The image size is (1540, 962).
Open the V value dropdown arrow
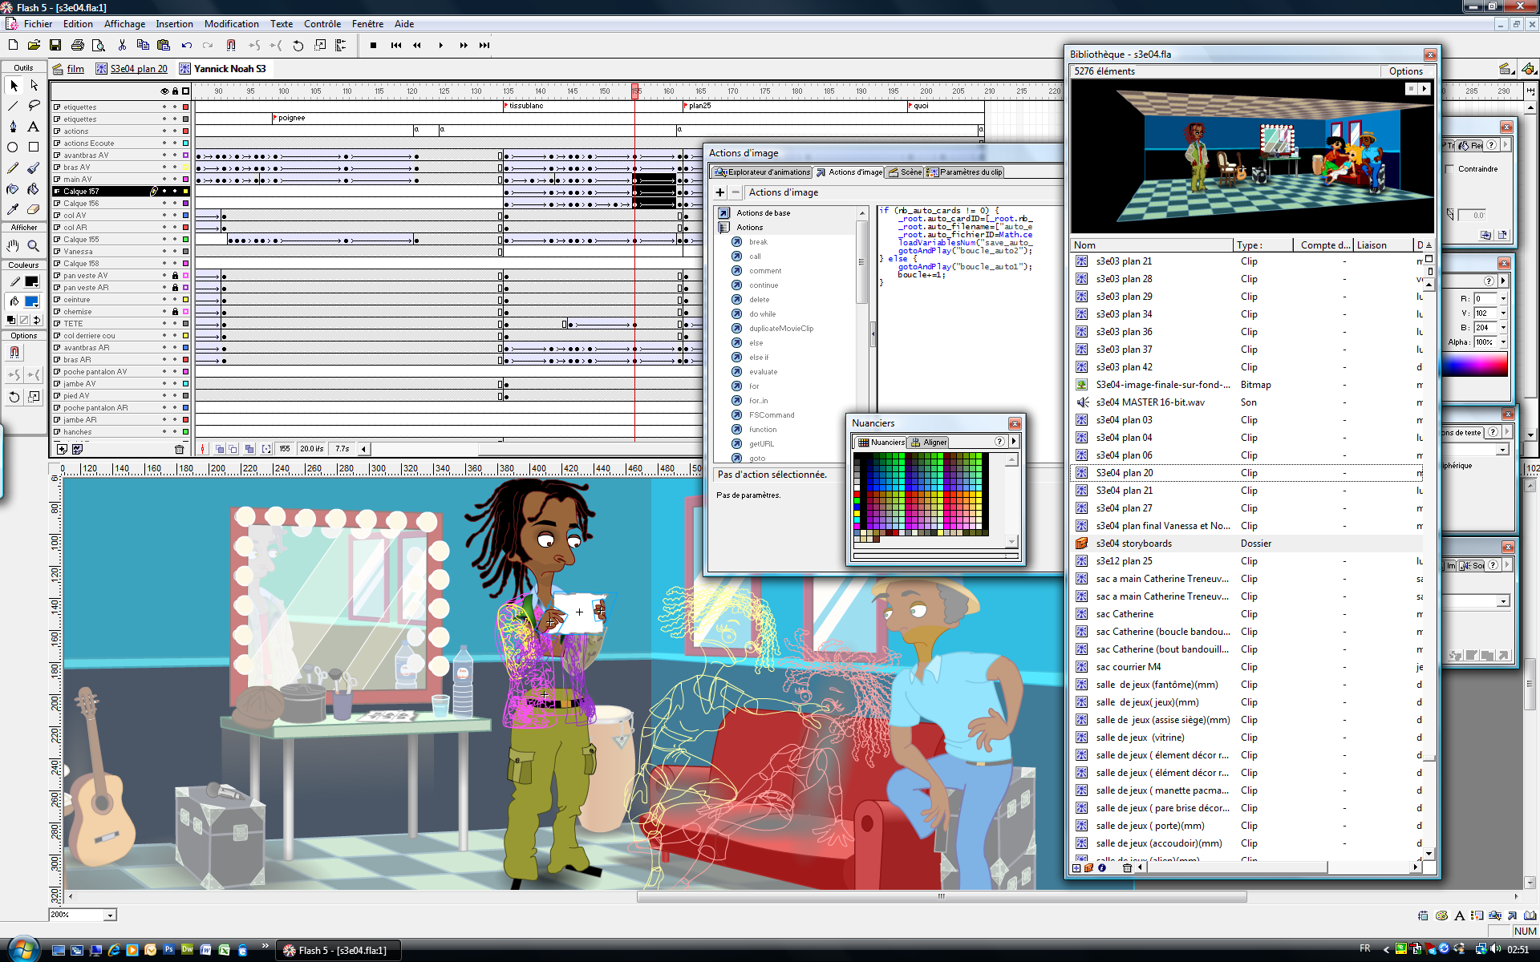point(1503,313)
